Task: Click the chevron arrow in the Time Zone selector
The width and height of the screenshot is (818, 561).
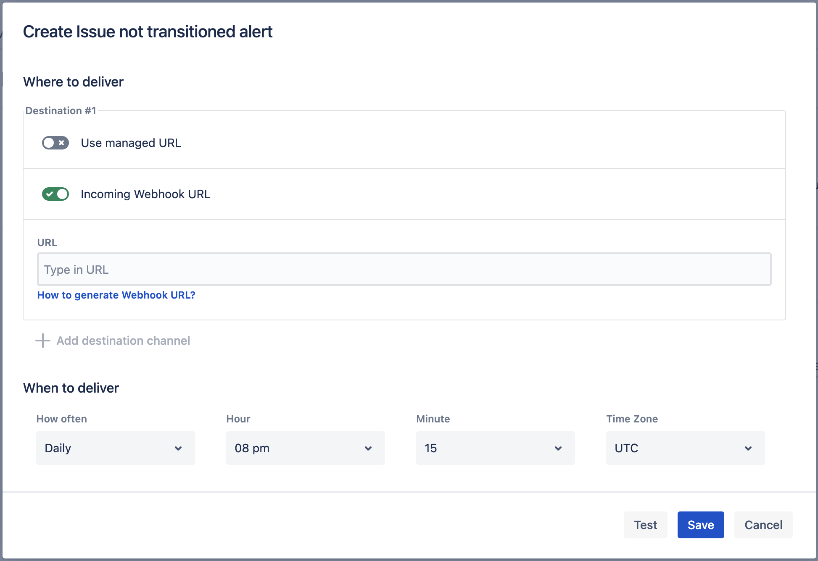Action: click(x=748, y=448)
